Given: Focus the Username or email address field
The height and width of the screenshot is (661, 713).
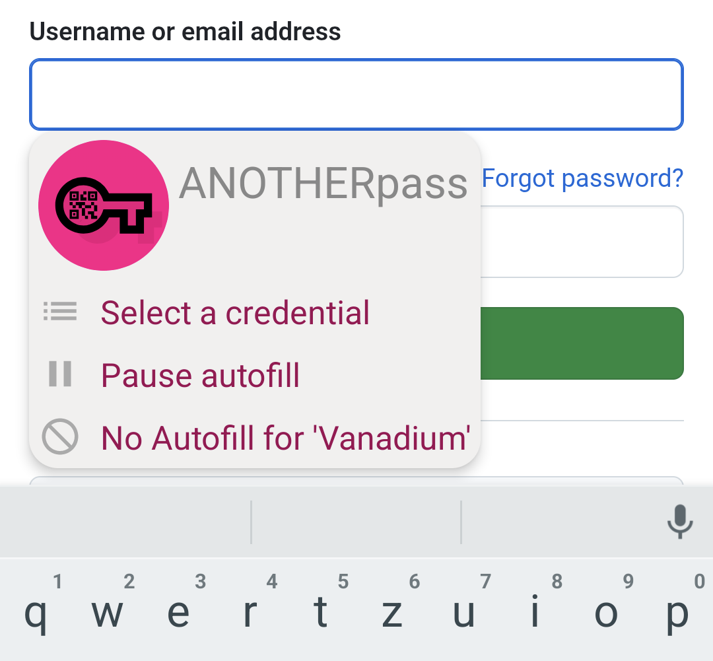Looking at the screenshot, I should pos(356,94).
